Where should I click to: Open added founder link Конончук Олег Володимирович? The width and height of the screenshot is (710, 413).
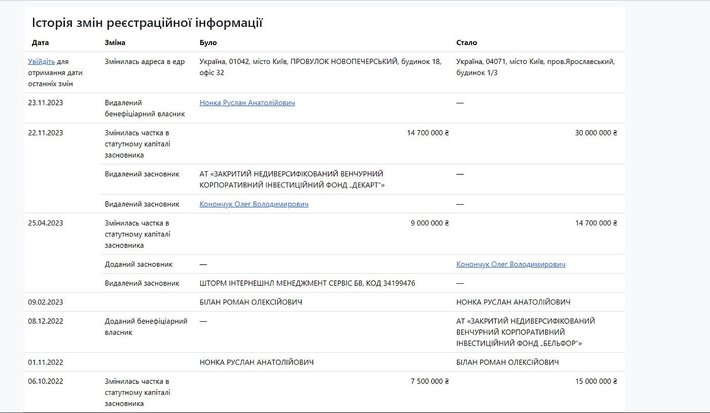[511, 264]
